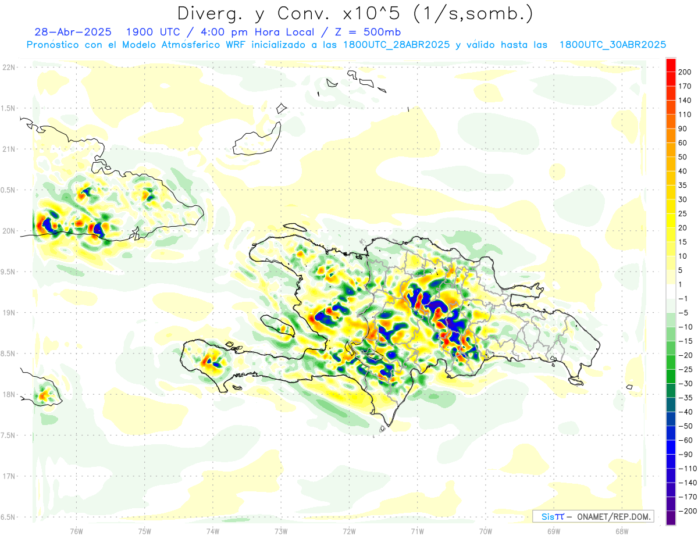Viewport: 698px width, 539px height.
Task: Click the '140' color scale label
Action: click(x=685, y=100)
